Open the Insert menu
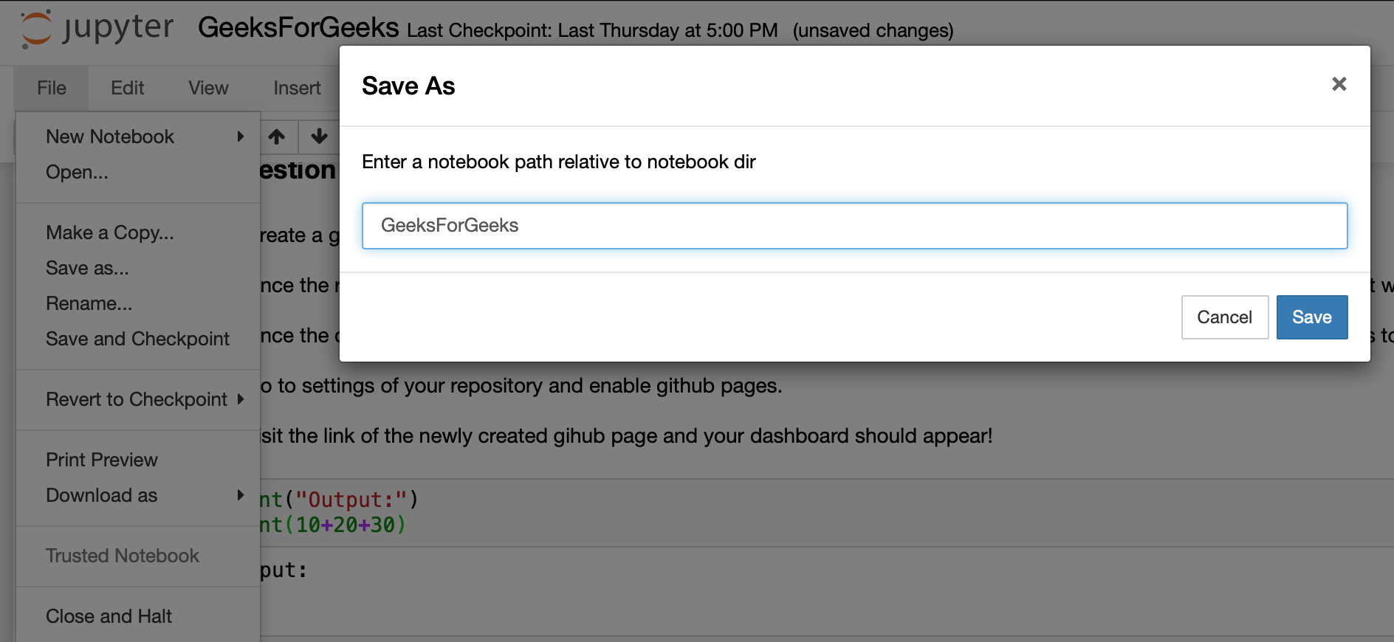This screenshot has height=642, width=1394. (x=297, y=88)
